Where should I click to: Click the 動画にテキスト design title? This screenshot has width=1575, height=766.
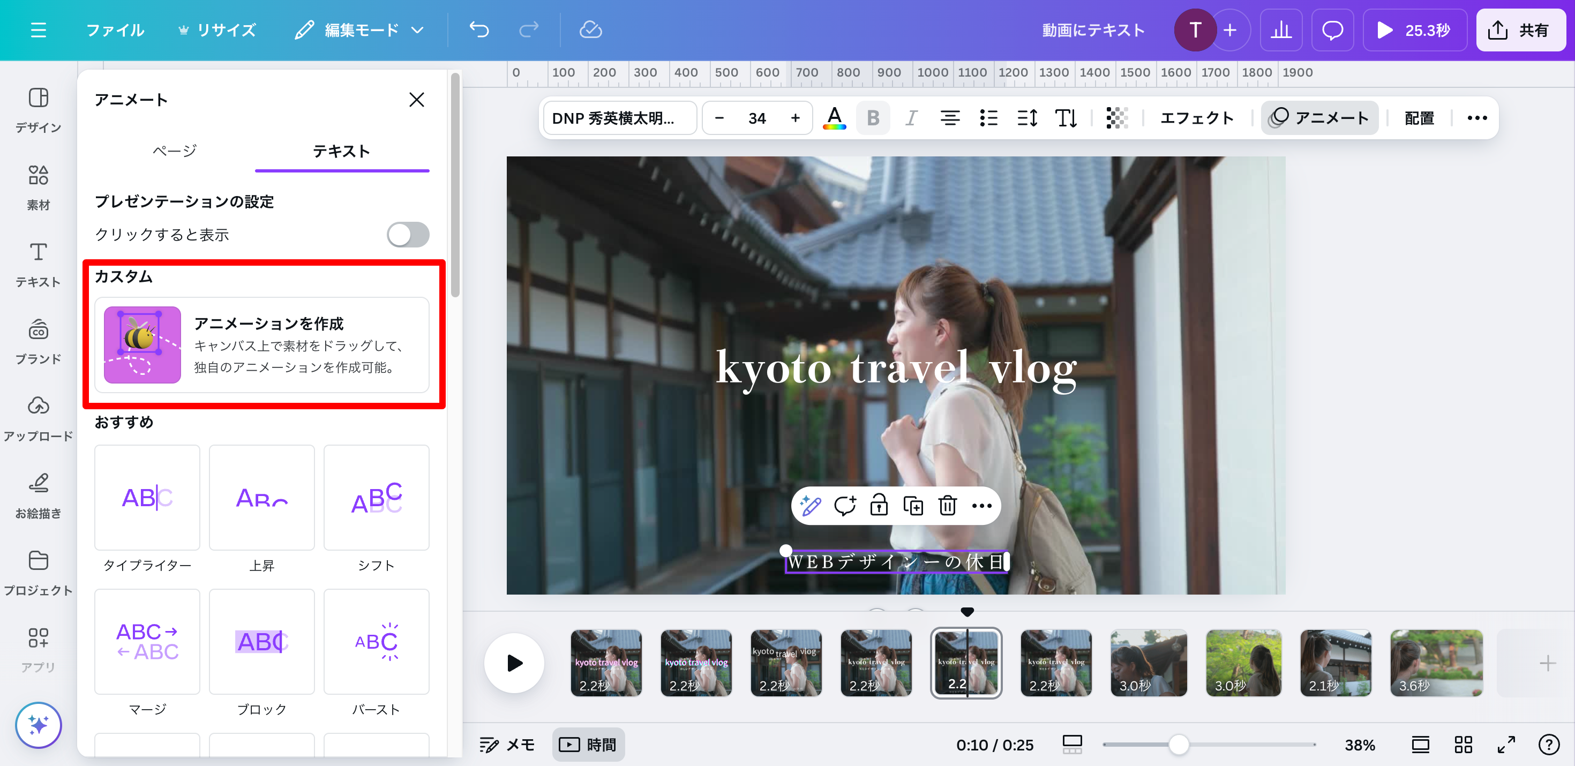(1093, 30)
